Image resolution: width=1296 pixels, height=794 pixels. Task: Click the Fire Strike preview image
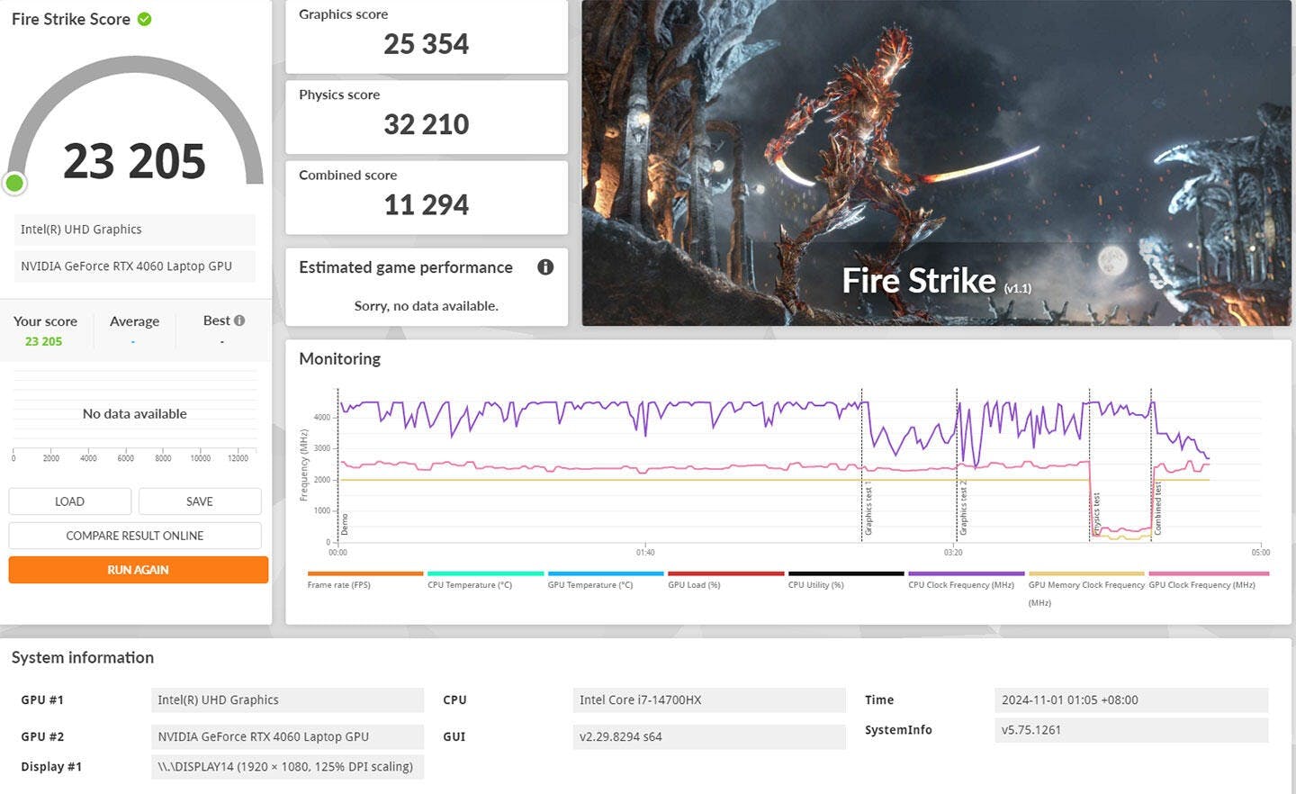[x=937, y=163]
